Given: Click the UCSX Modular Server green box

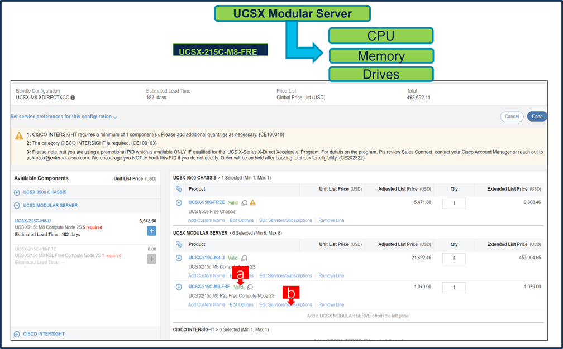Looking at the screenshot, I should pyautogui.click(x=292, y=13).
